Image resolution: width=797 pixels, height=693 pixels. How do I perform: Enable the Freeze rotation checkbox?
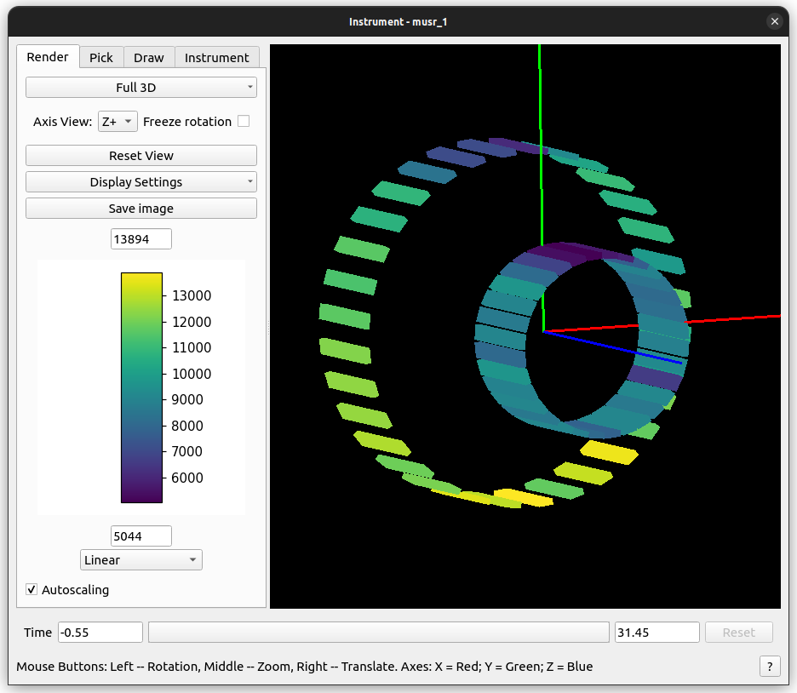point(244,122)
